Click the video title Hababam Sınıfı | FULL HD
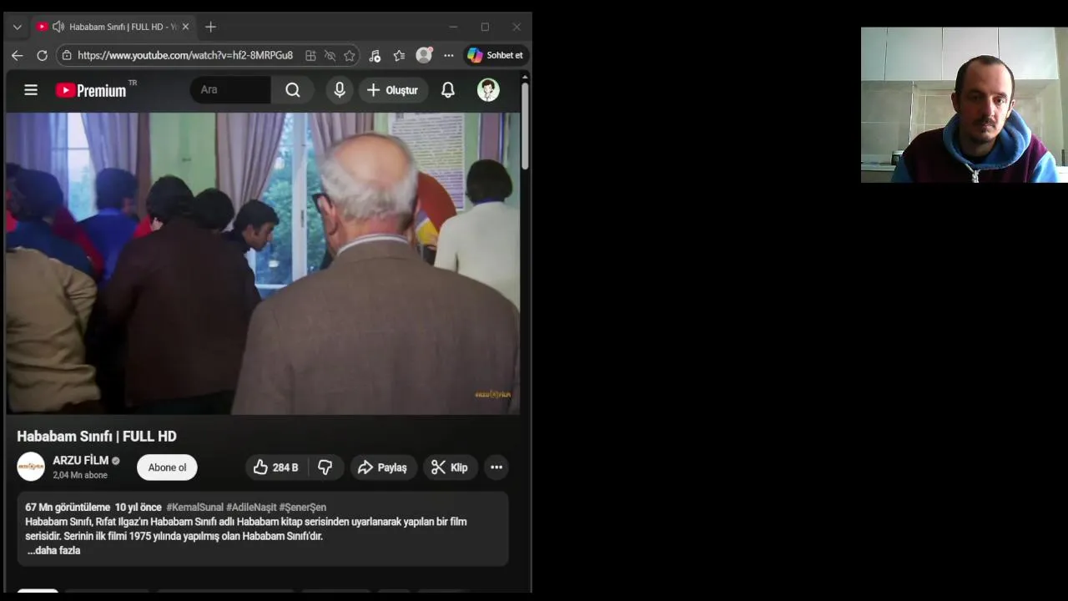 coord(97,436)
